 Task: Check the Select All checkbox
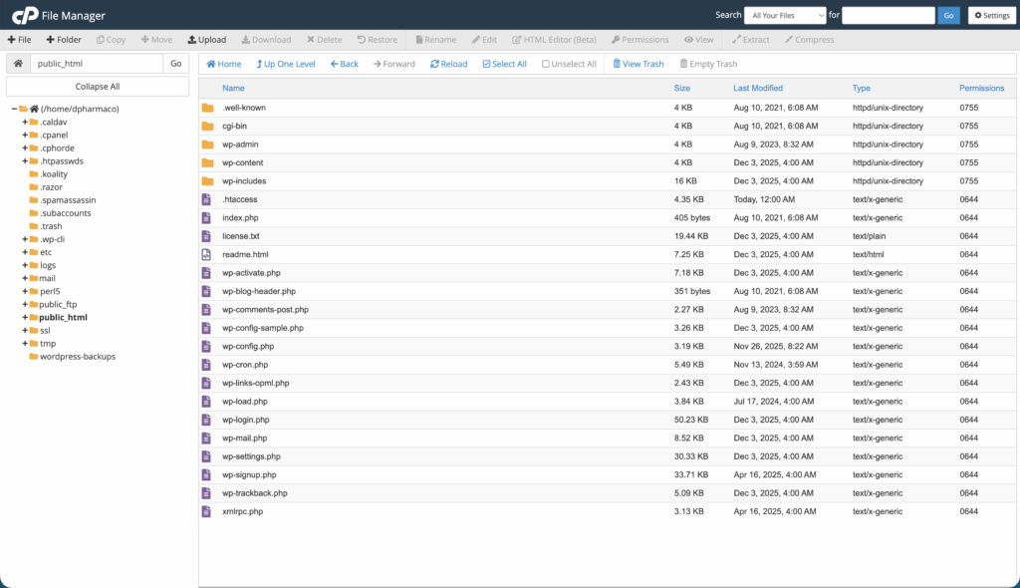pyautogui.click(x=486, y=64)
